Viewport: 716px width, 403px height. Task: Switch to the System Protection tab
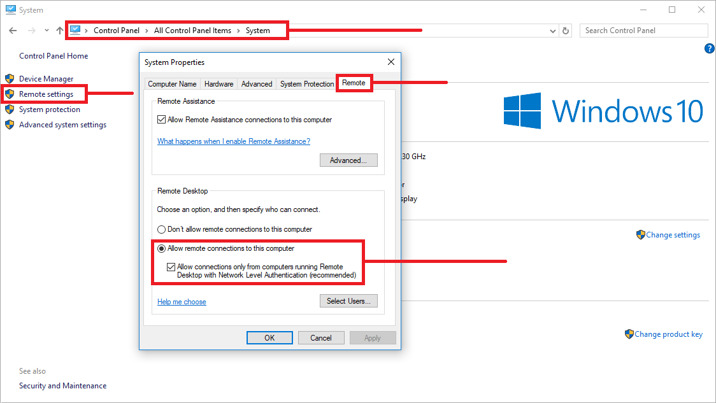coord(307,84)
